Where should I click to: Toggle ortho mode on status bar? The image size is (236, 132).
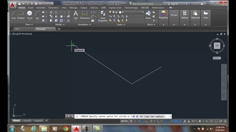(147, 121)
